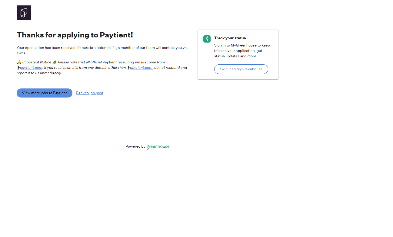The image size is (393, 237).
Task: Click the warning icon after "Important Notice"
Action: pyautogui.click(x=54, y=62)
